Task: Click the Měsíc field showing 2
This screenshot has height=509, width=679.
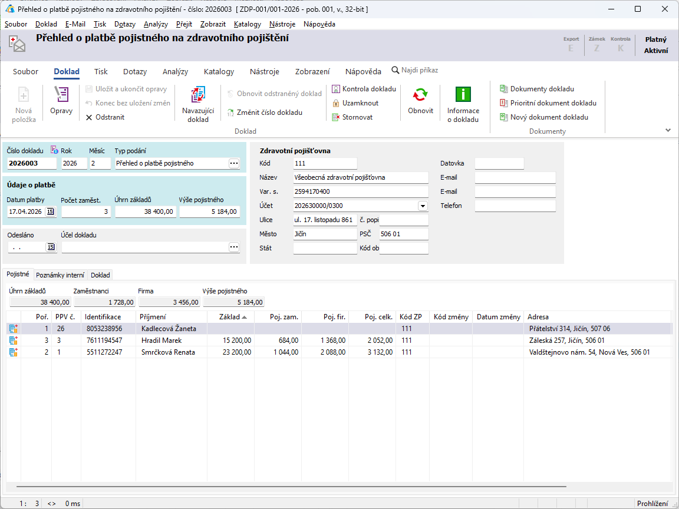Action: 100,163
